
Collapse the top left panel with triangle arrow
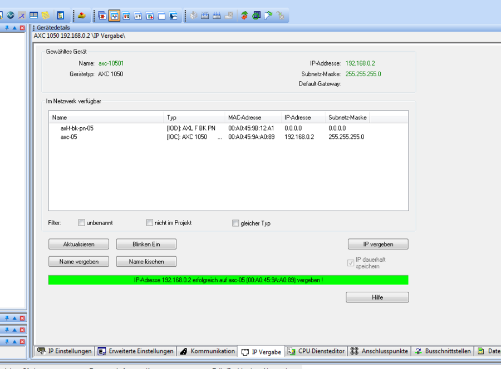[x=14, y=28]
